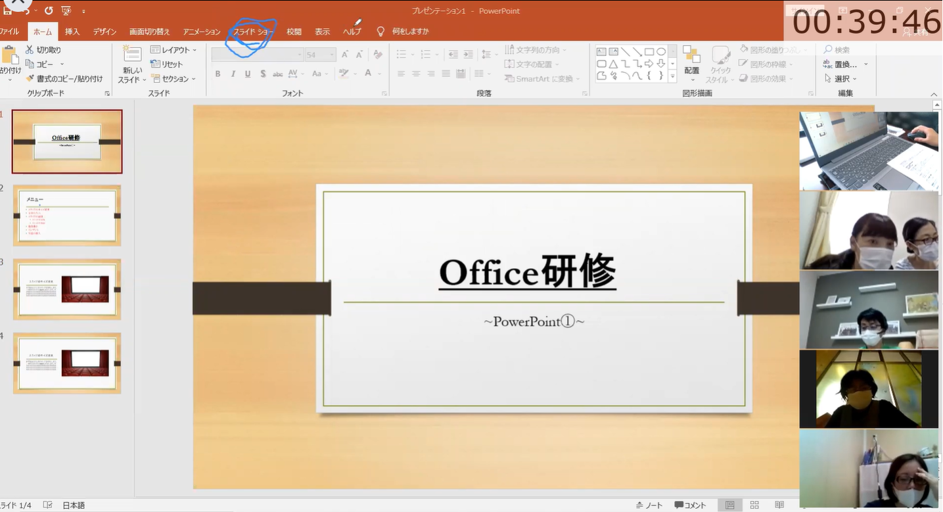943x512 pixels.
Task: Choose the text box shape in the shapes gallery
Action: click(601, 51)
